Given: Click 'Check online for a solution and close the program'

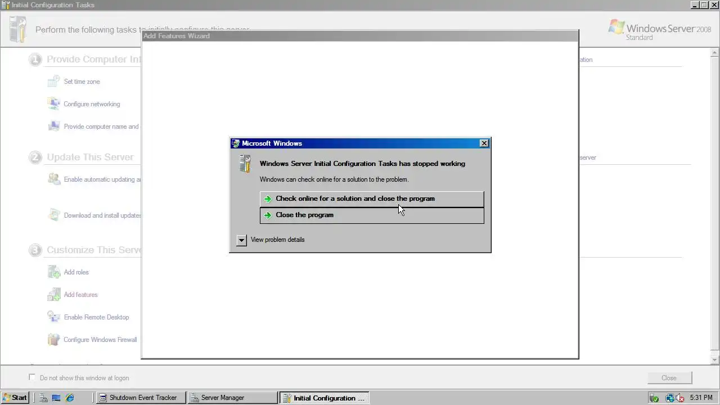Looking at the screenshot, I should [x=371, y=199].
